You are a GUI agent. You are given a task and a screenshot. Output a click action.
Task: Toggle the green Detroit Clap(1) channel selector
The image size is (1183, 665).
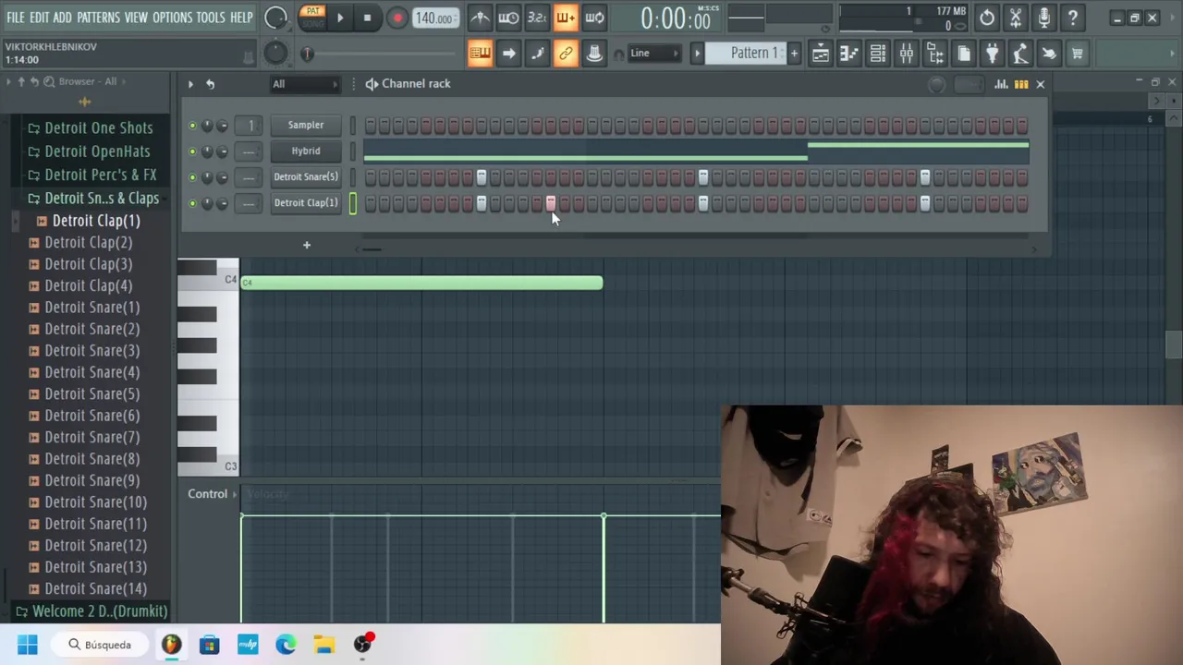tap(353, 203)
